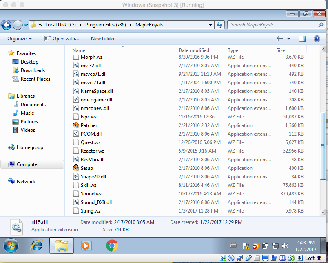328x263 pixels.
Task: Sort by Name column header
Action: pos(79,50)
